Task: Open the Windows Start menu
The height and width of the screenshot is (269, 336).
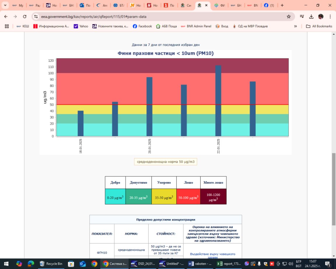Action: coord(6,263)
